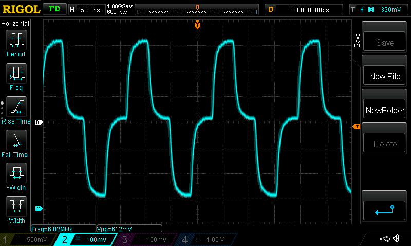Select the -Width measurement icon
The image size is (411, 246).
[16, 206]
